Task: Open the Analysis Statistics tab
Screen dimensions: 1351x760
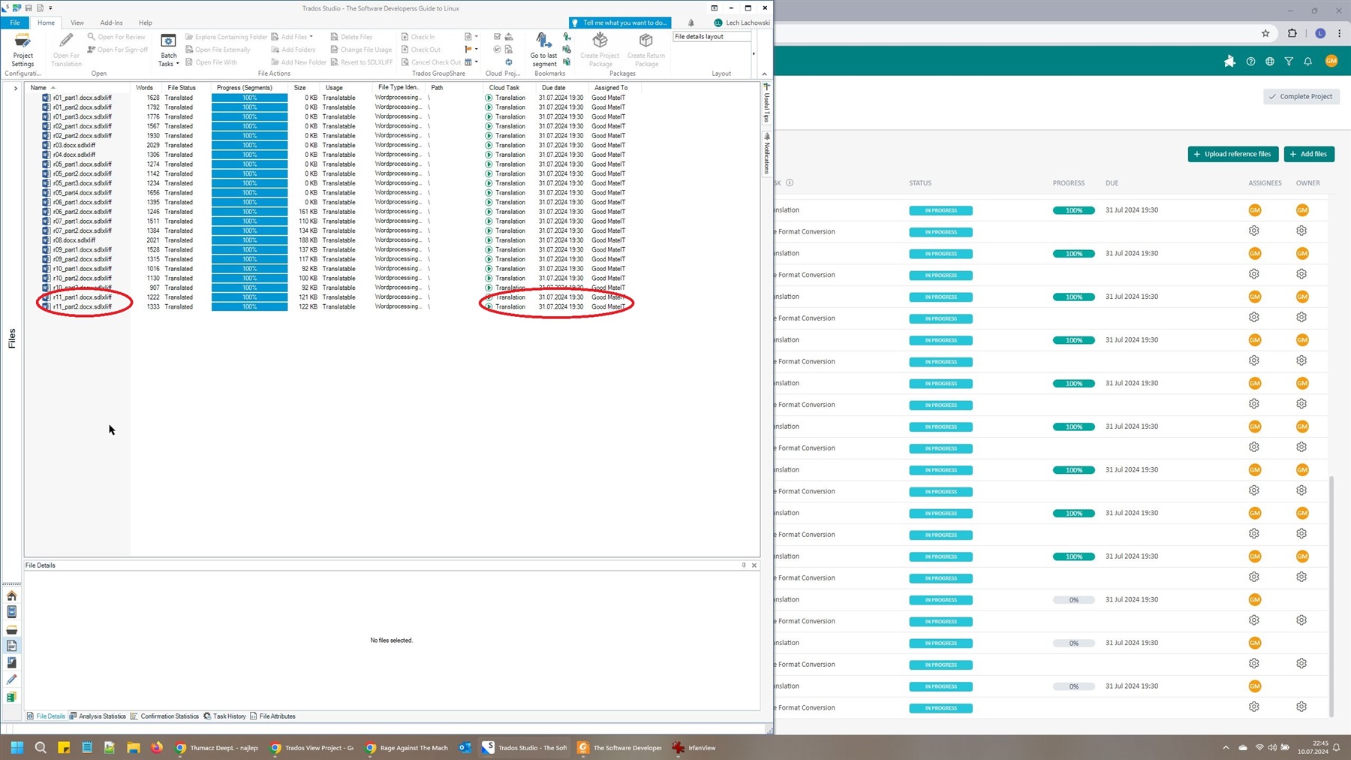Action: [98, 716]
